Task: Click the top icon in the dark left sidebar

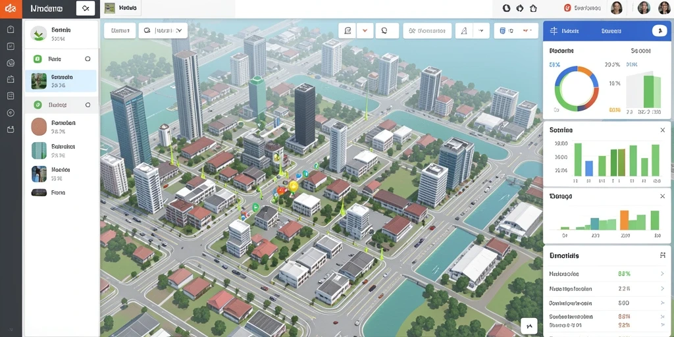Action: pos(11,30)
